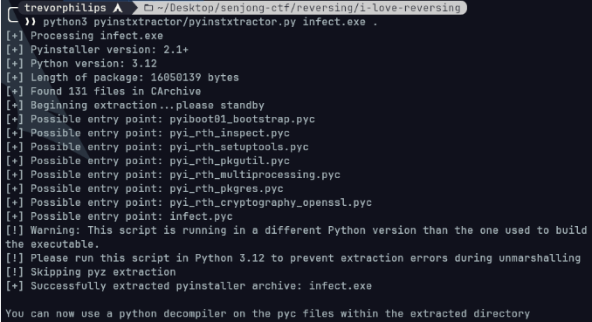The image size is (592, 322).
Task: Click the 'Beginning extraction...please standby' line
Action: click(x=134, y=106)
